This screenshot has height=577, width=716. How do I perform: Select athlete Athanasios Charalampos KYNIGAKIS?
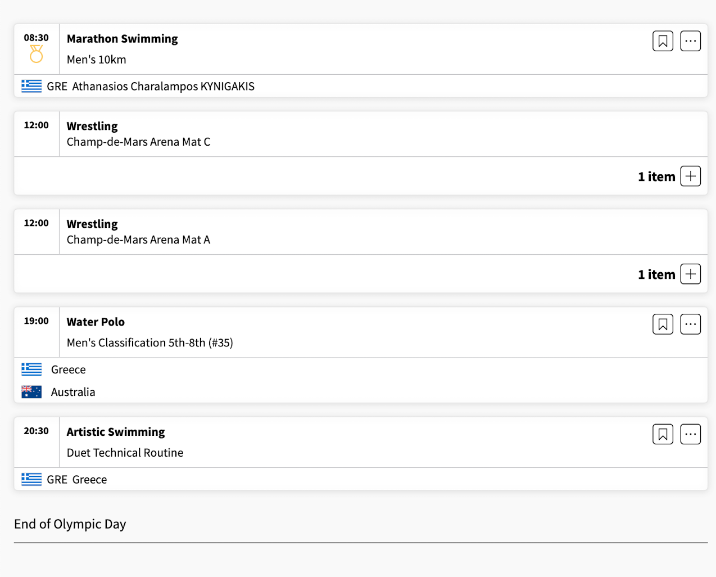(163, 86)
